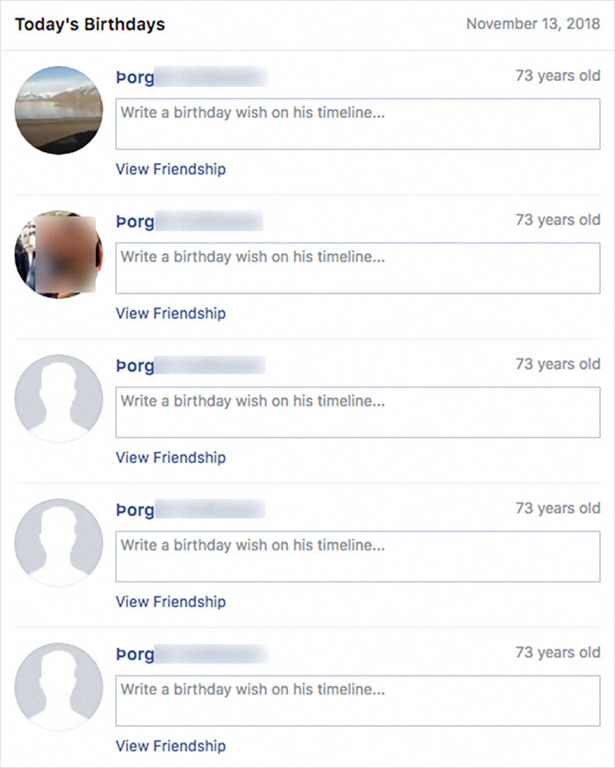Click View Friendship under the blurred photo
This screenshot has width=615, height=768.
[x=170, y=313]
